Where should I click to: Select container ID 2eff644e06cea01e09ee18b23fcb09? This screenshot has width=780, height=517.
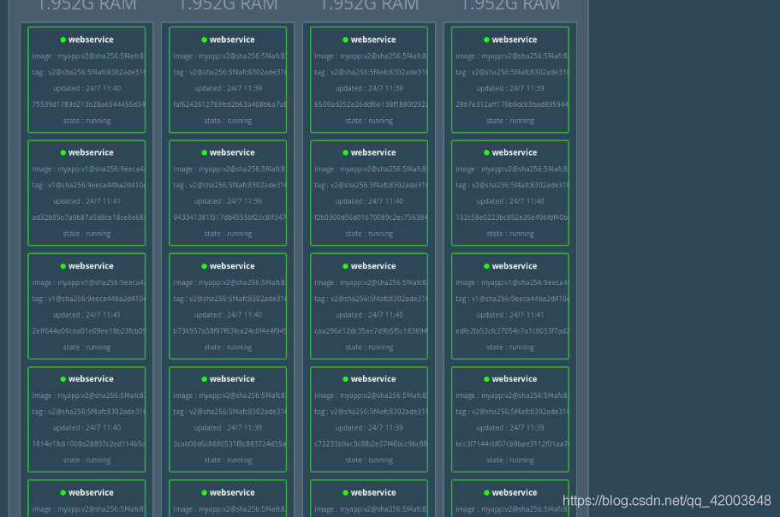(88, 330)
